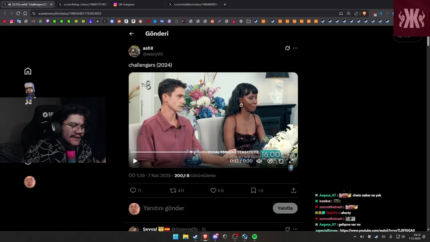This screenshot has height=242, width=430.
Task: Open Şevval's reply profile name
Action: click(x=150, y=229)
